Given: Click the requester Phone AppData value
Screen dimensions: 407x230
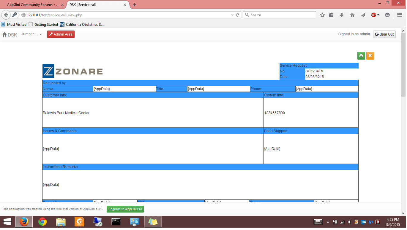Looking at the screenshot, I should tap(304, 89).
